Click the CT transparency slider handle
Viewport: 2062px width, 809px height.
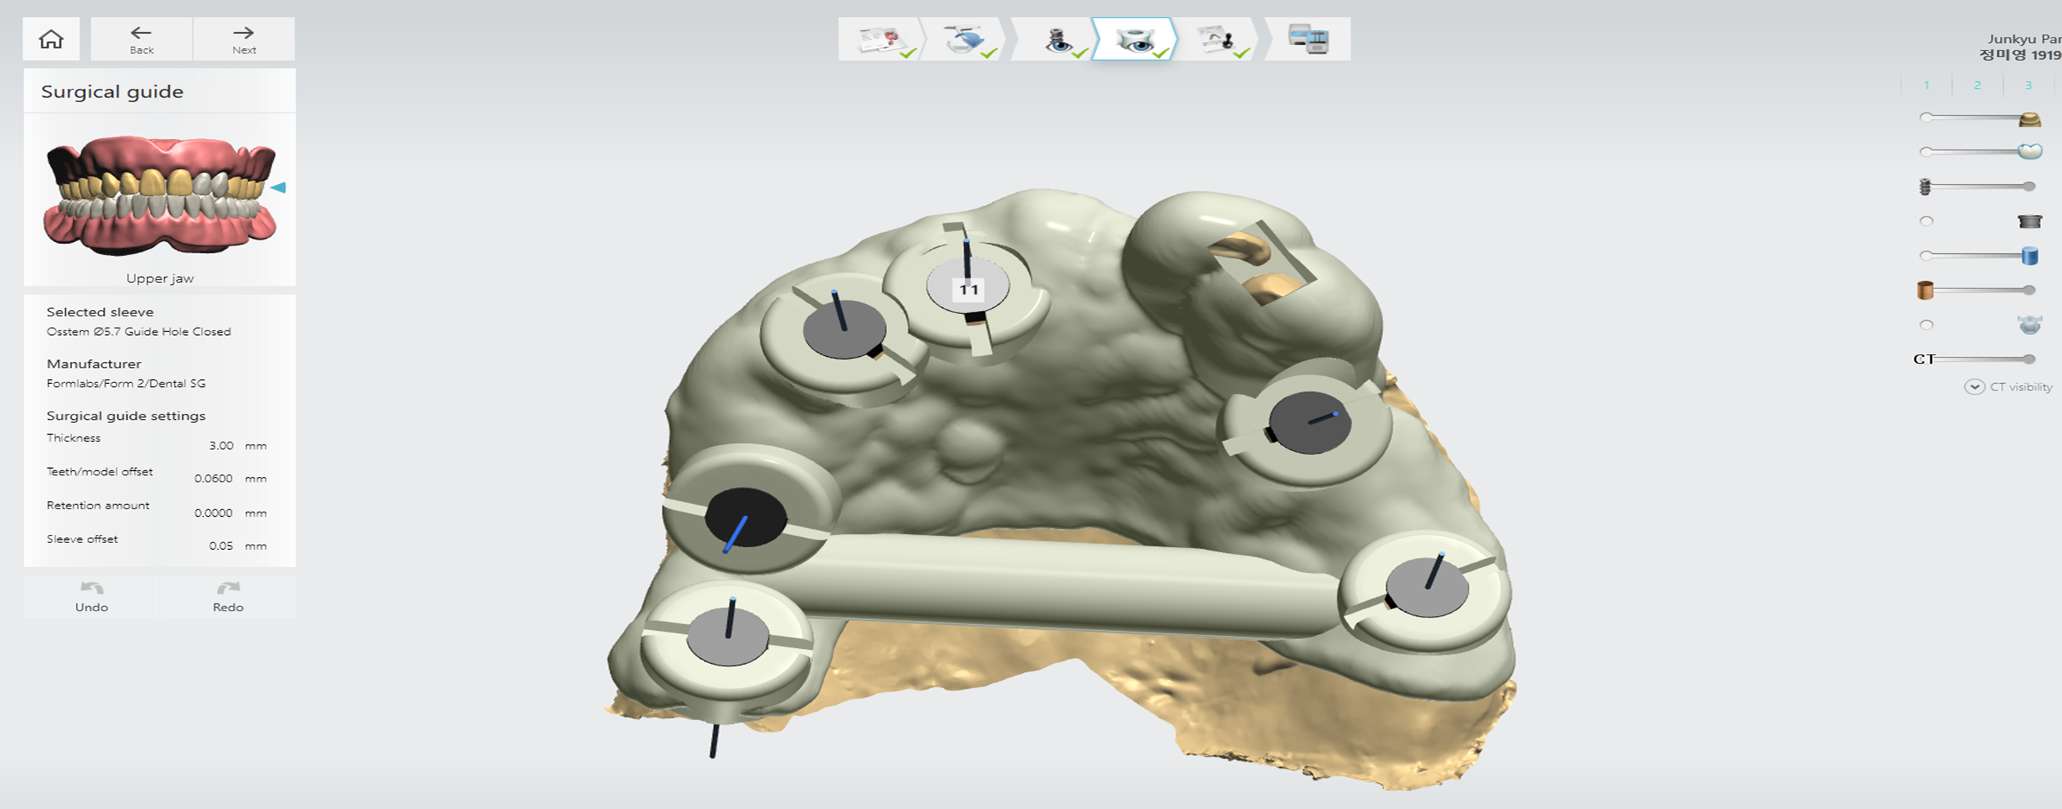click(2028, 359)
